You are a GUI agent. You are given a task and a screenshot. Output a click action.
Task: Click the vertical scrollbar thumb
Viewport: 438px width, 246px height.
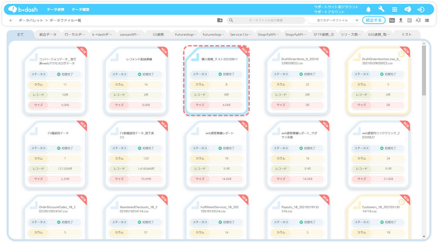(x=424, y=70)
